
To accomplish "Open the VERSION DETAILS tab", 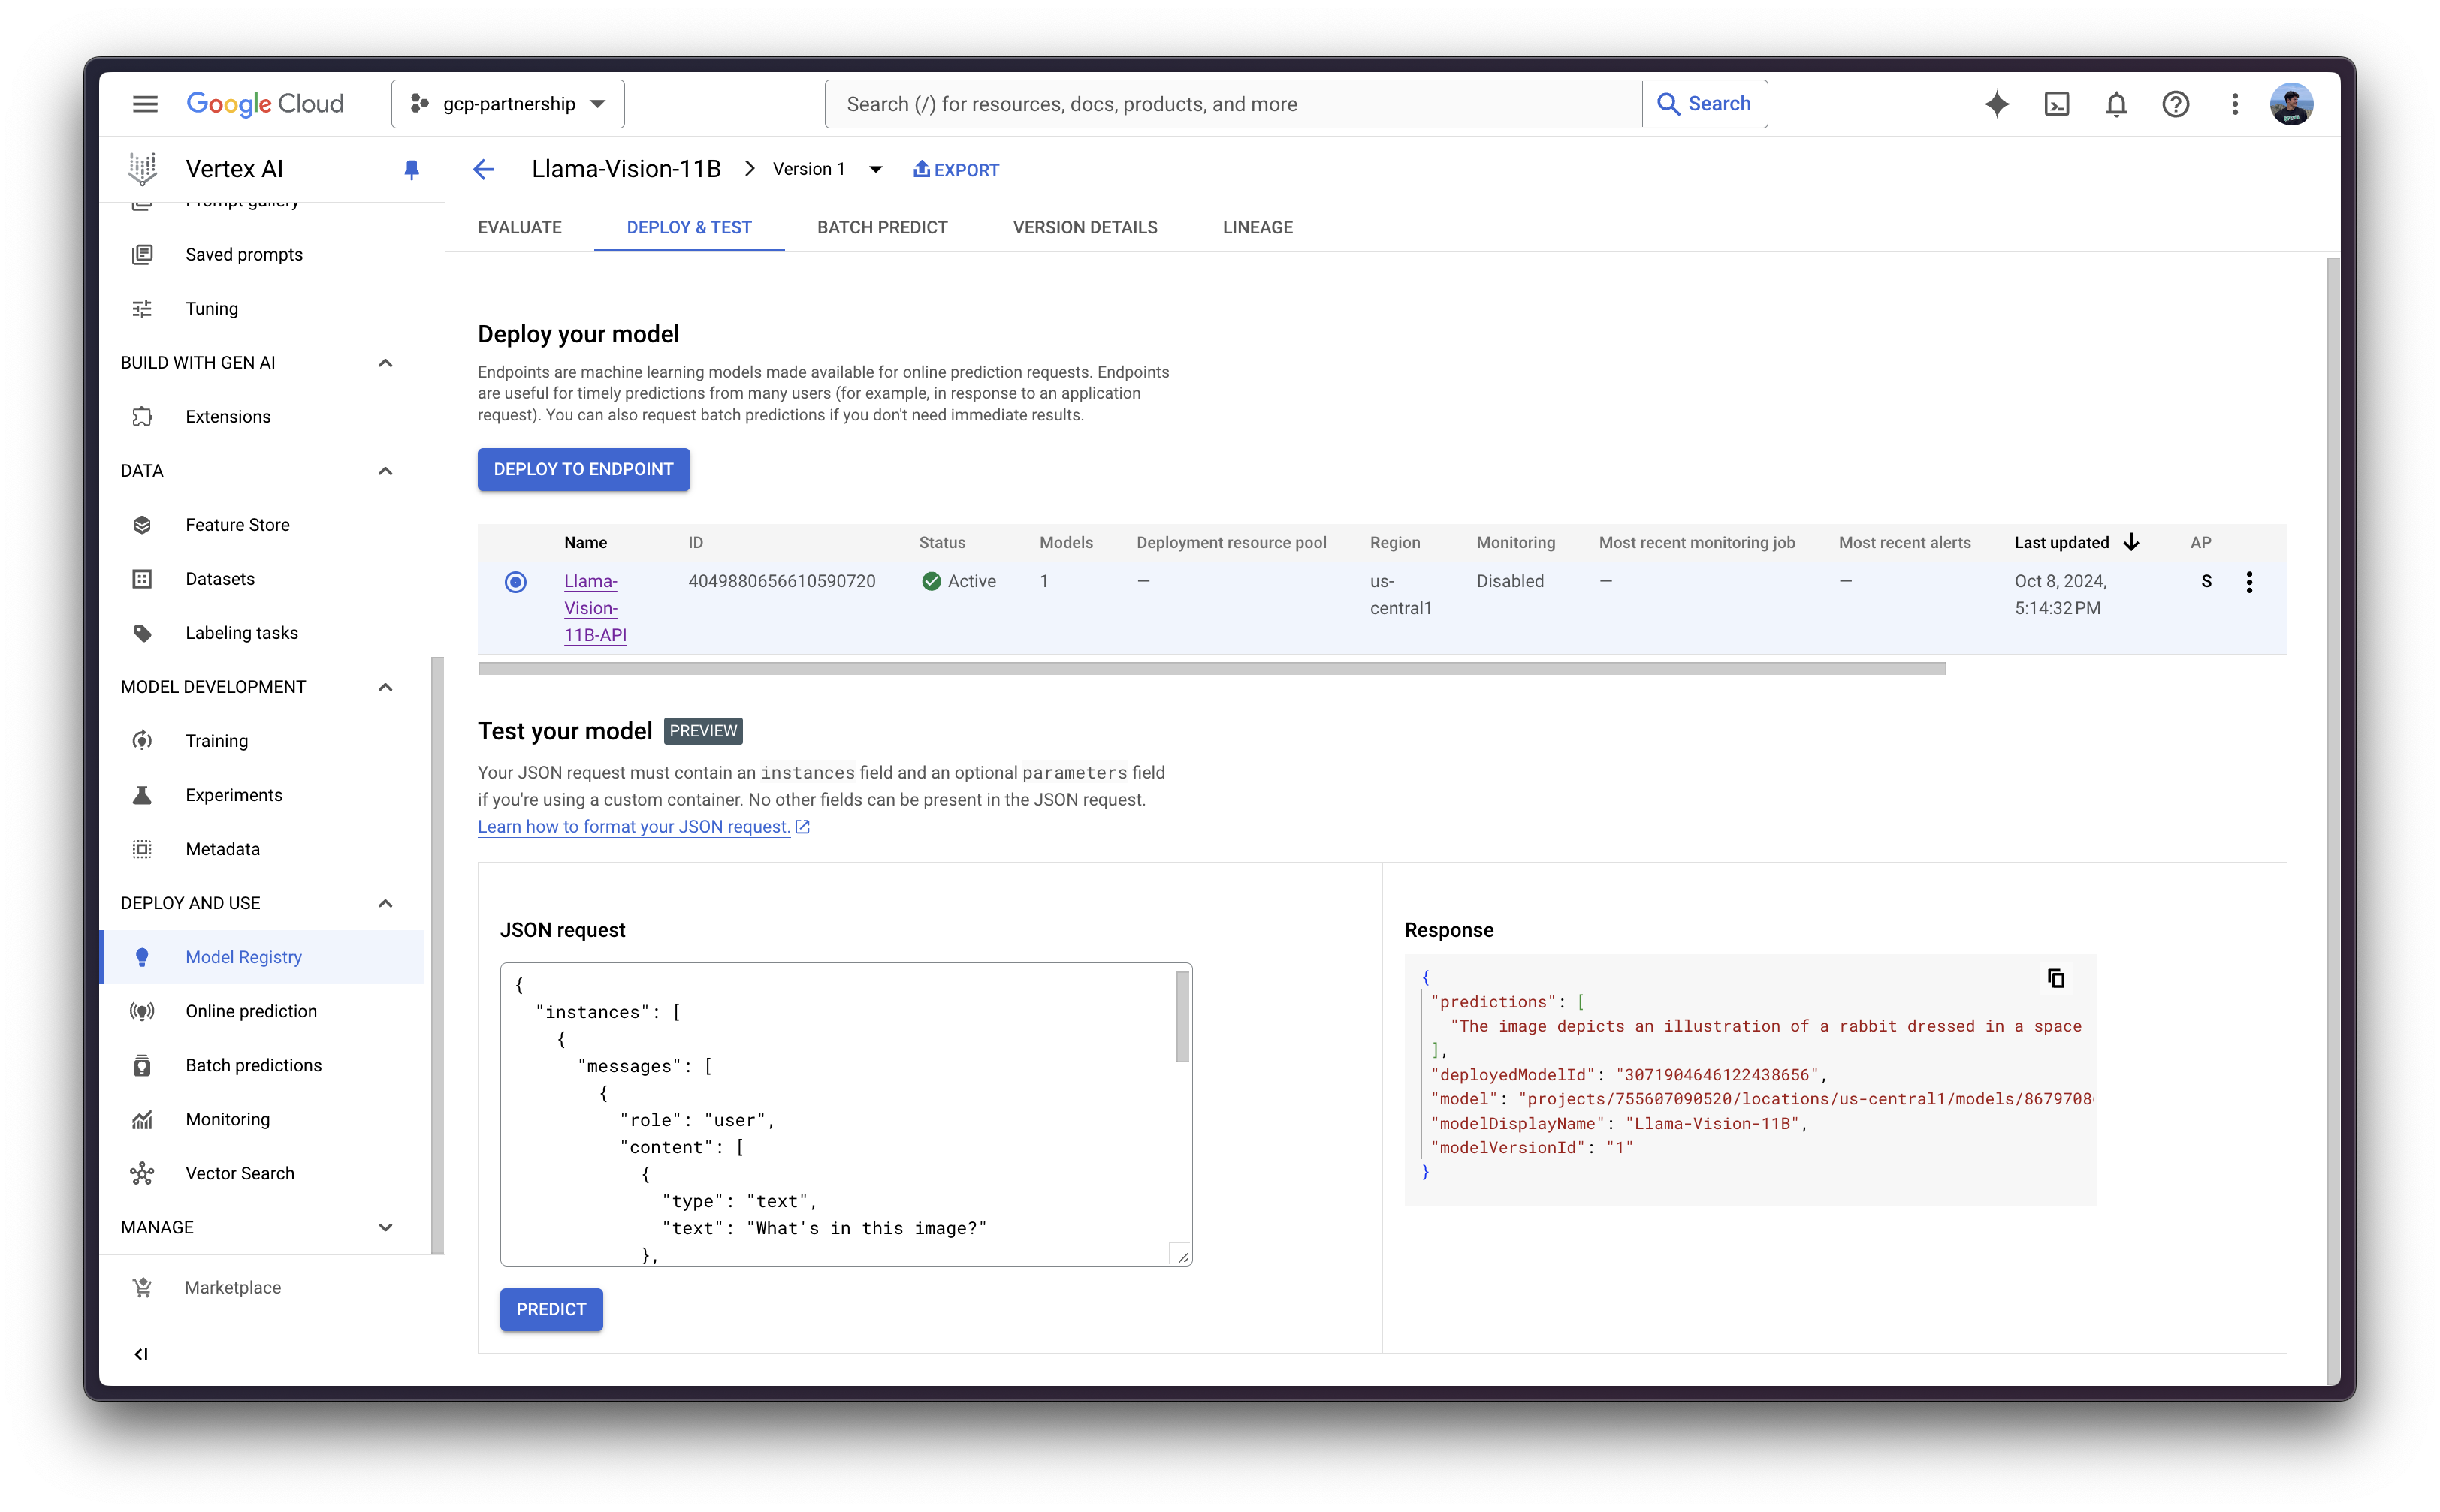I will point(1085,227).
